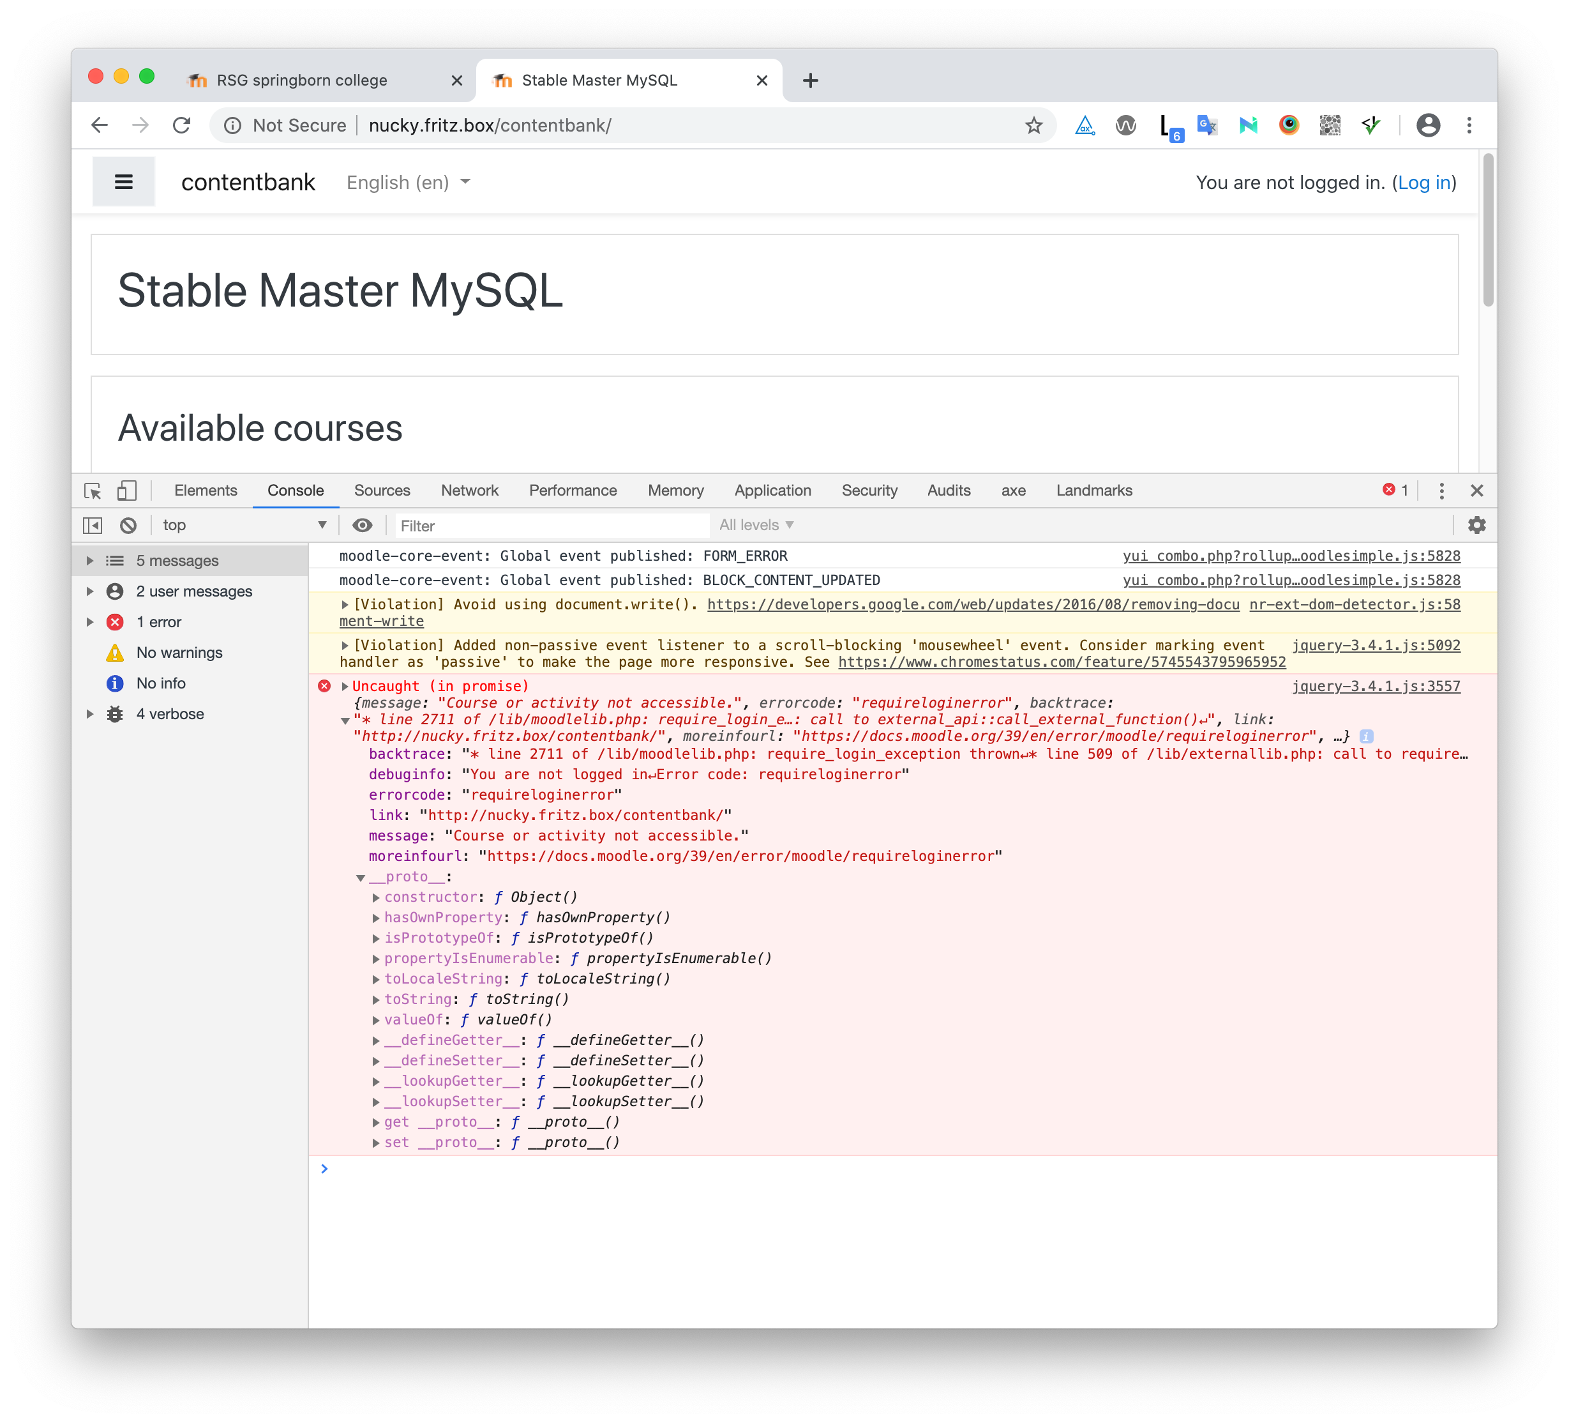1569x1423 pixels.
Task: Open the Security tab
Action: [x=869, y=491]
